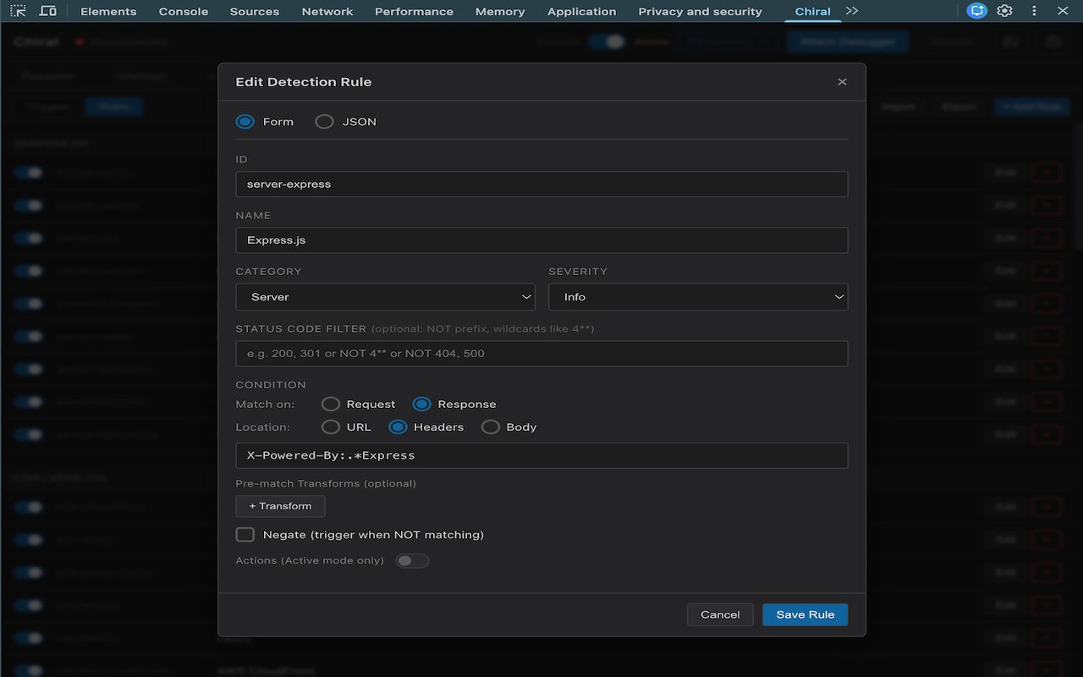The height and width of the screenshot is (677, 1083).
Task: Cancel editing the detection rule
Action: [720, 615]
